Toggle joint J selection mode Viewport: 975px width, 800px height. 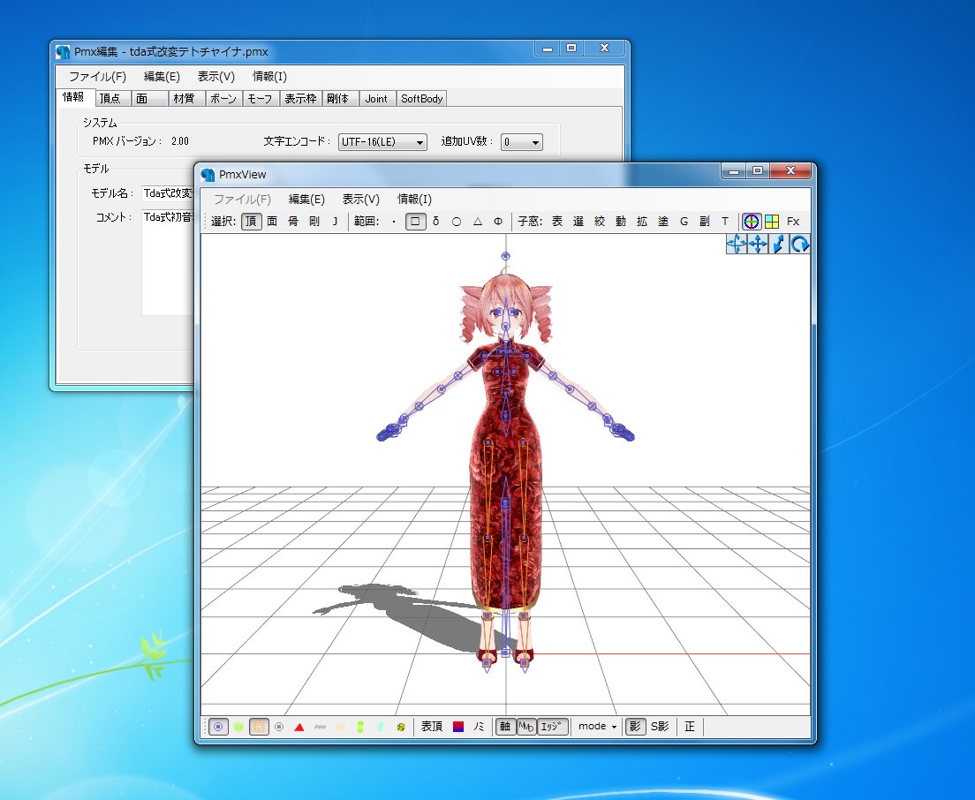[x=335, y=222]
